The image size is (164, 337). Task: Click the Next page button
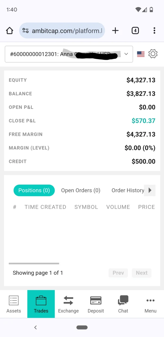[x=142, y=273]
